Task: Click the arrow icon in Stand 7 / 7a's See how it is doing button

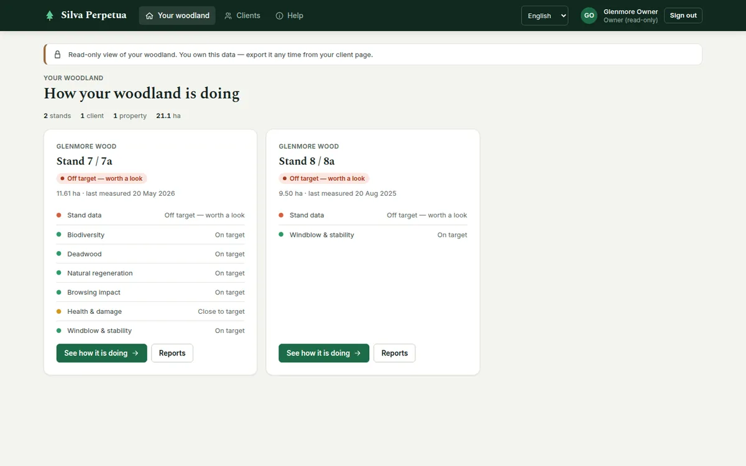Action: tap(135, 353)
